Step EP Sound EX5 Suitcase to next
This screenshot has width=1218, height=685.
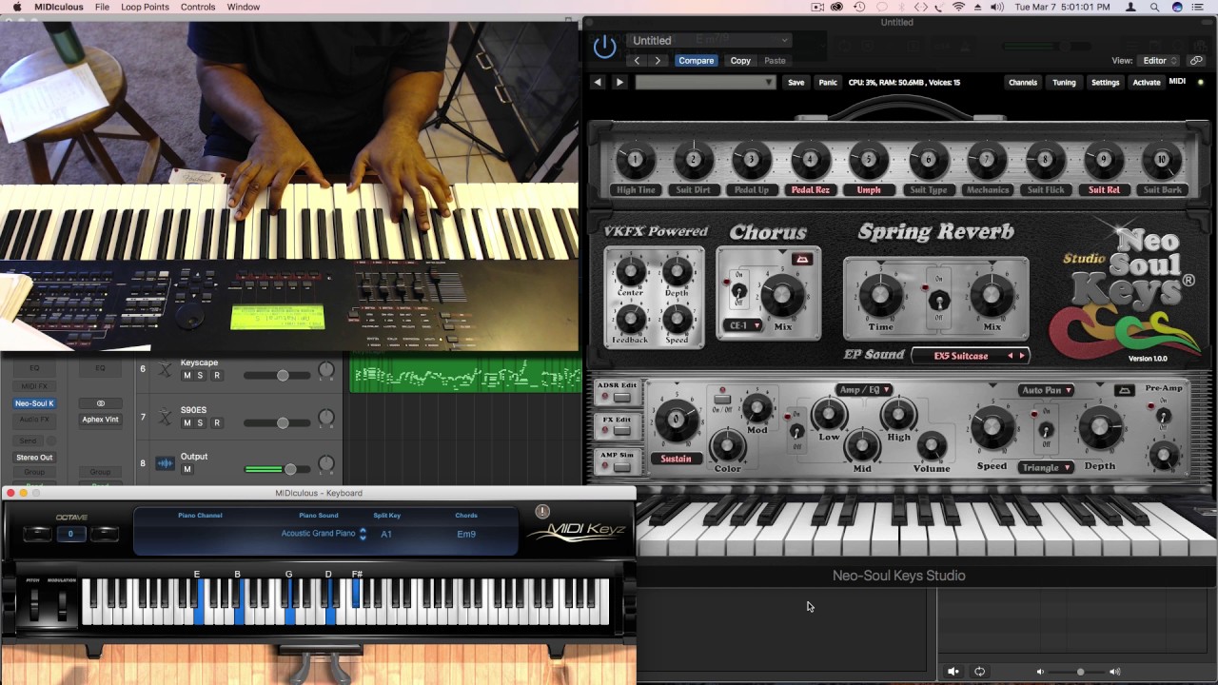click(1023, 356)
